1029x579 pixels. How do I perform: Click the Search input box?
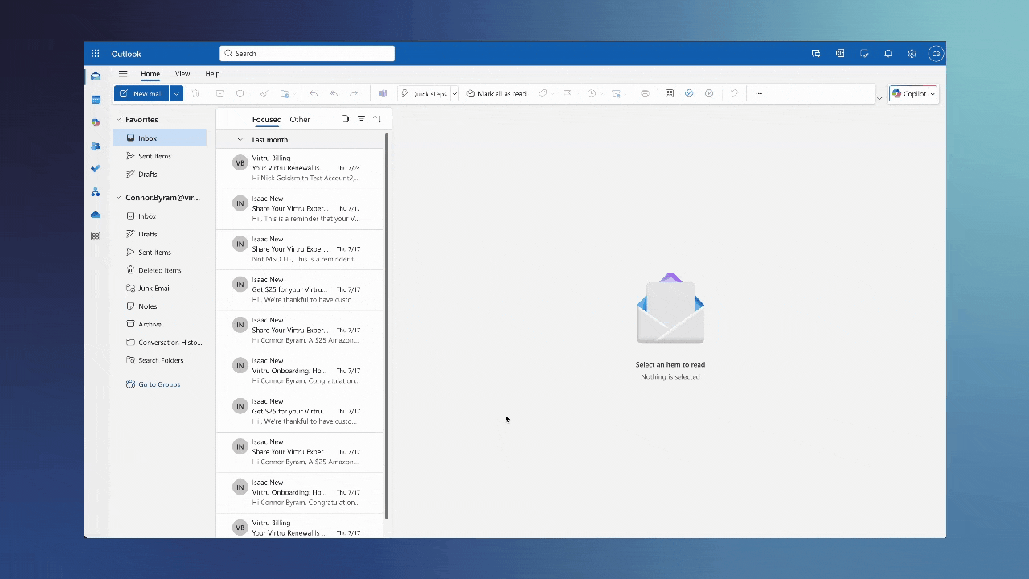[307, 54]
